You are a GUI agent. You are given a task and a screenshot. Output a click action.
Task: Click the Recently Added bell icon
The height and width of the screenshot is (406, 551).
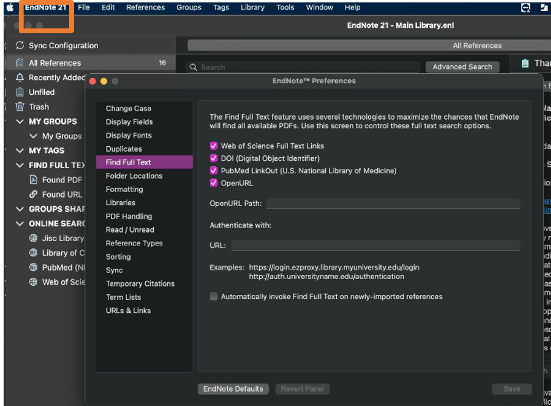tap(20, 77)
